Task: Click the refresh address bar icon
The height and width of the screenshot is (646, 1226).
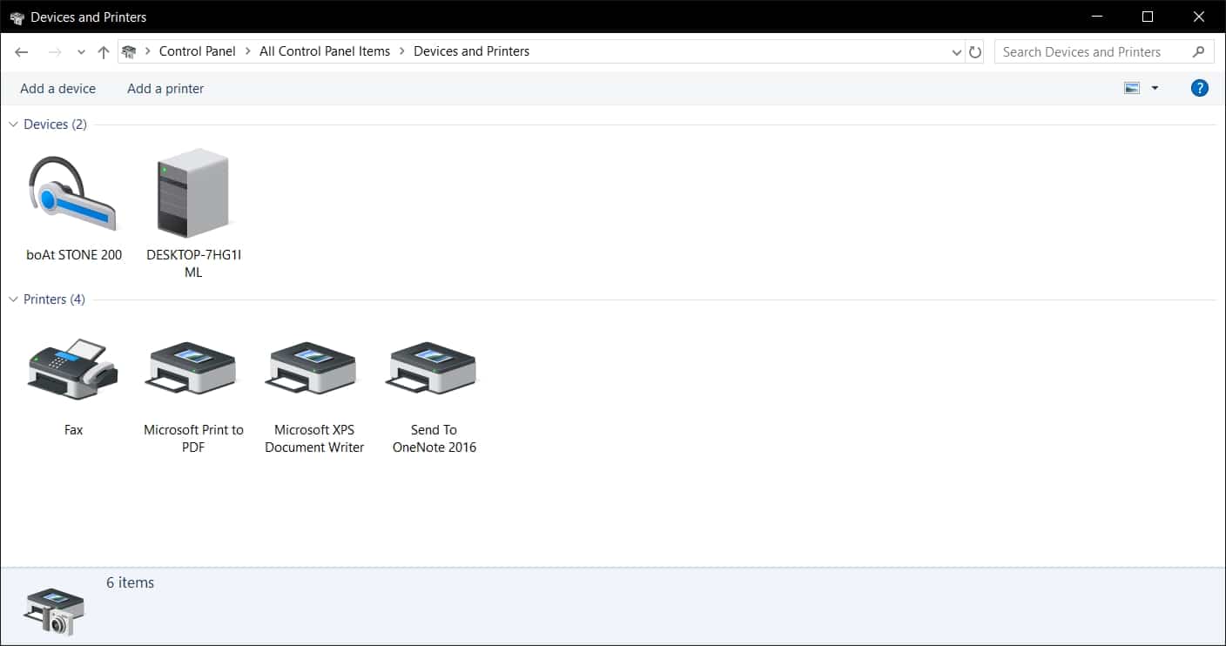Action: (975, 52)
